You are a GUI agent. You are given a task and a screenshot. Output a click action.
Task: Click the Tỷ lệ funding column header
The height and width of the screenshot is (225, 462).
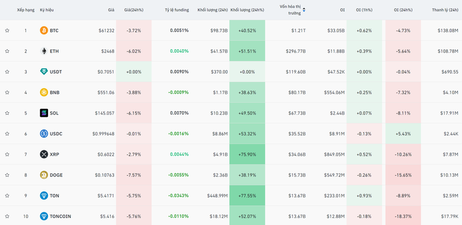click(177, 10)
